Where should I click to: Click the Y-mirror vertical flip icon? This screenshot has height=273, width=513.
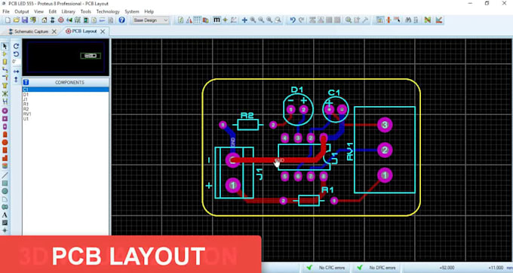(x=16, y=79)
